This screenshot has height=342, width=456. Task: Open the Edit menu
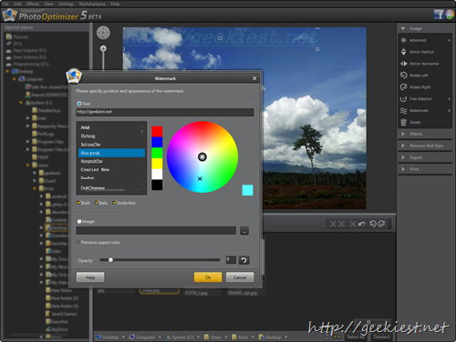click(x=17, y=4)
